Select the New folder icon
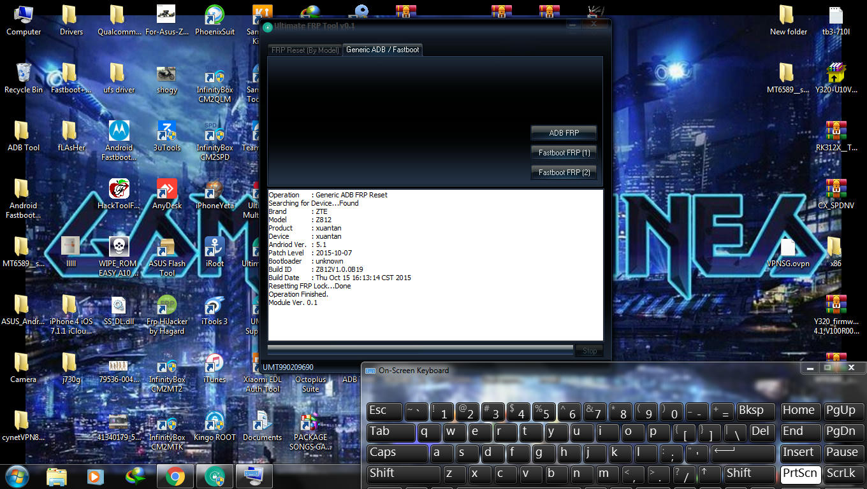 788,20
